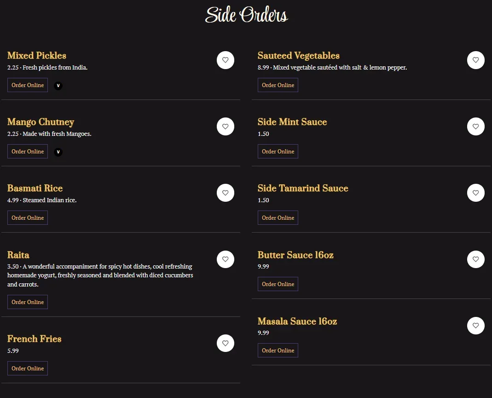Click the Masala Sauce 16oz heart icon
This screenshot has width=492, height=398.
pyautogui.click(x=475, y=326)
